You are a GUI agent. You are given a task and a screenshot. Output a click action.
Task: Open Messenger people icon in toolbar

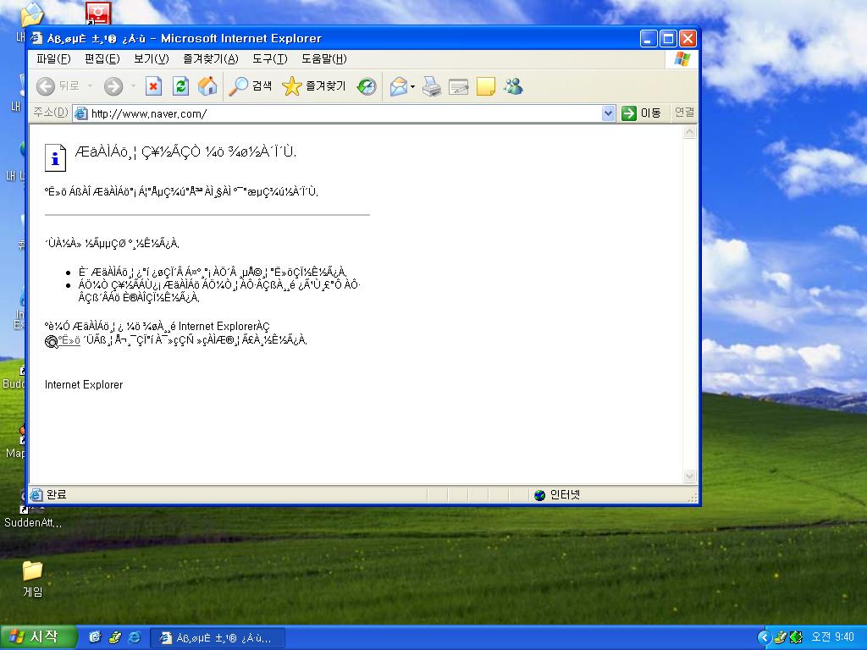point(513,86)
